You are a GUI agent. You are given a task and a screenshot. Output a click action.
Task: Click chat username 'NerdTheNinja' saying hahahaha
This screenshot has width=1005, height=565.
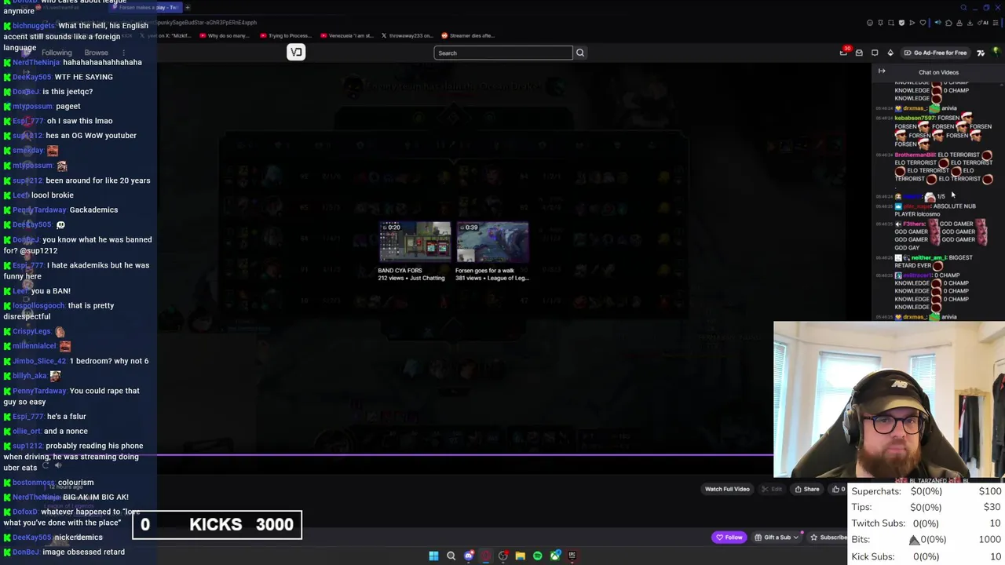(x=38, y=62)
